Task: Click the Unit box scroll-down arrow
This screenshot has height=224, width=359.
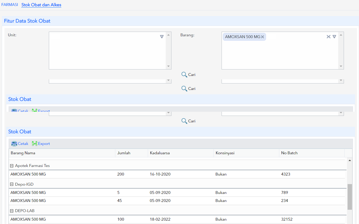Action: [169, 67]
